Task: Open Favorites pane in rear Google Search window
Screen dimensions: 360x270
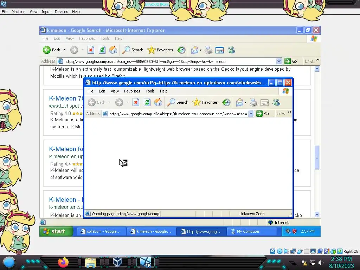Action: point(160,50)
